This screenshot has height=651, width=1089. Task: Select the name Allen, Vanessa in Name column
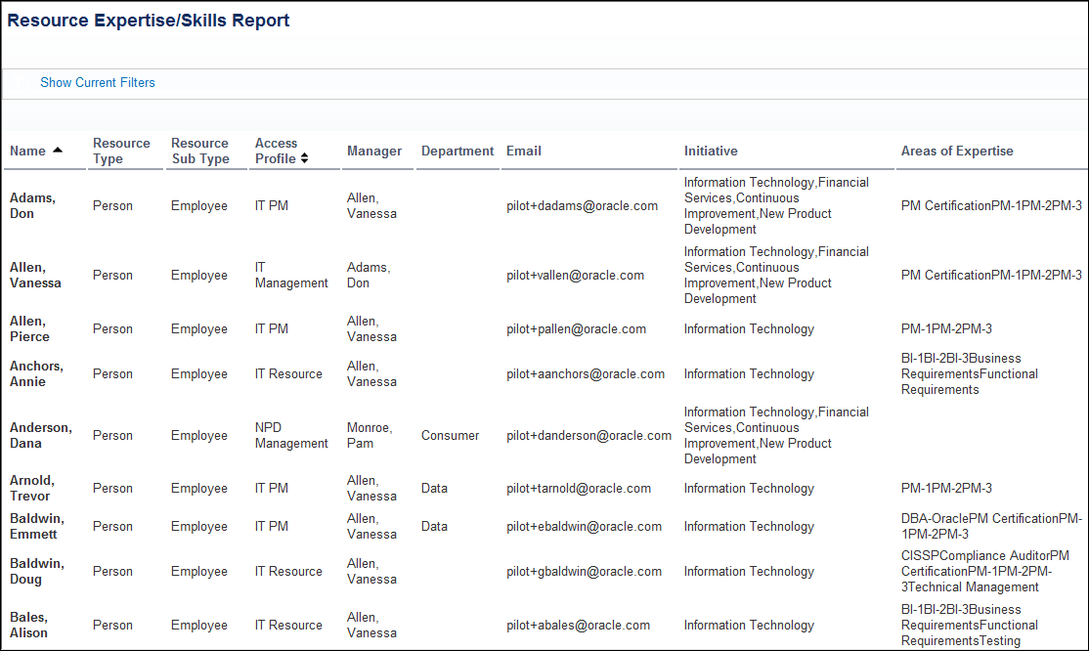click(x=35, y=275)
